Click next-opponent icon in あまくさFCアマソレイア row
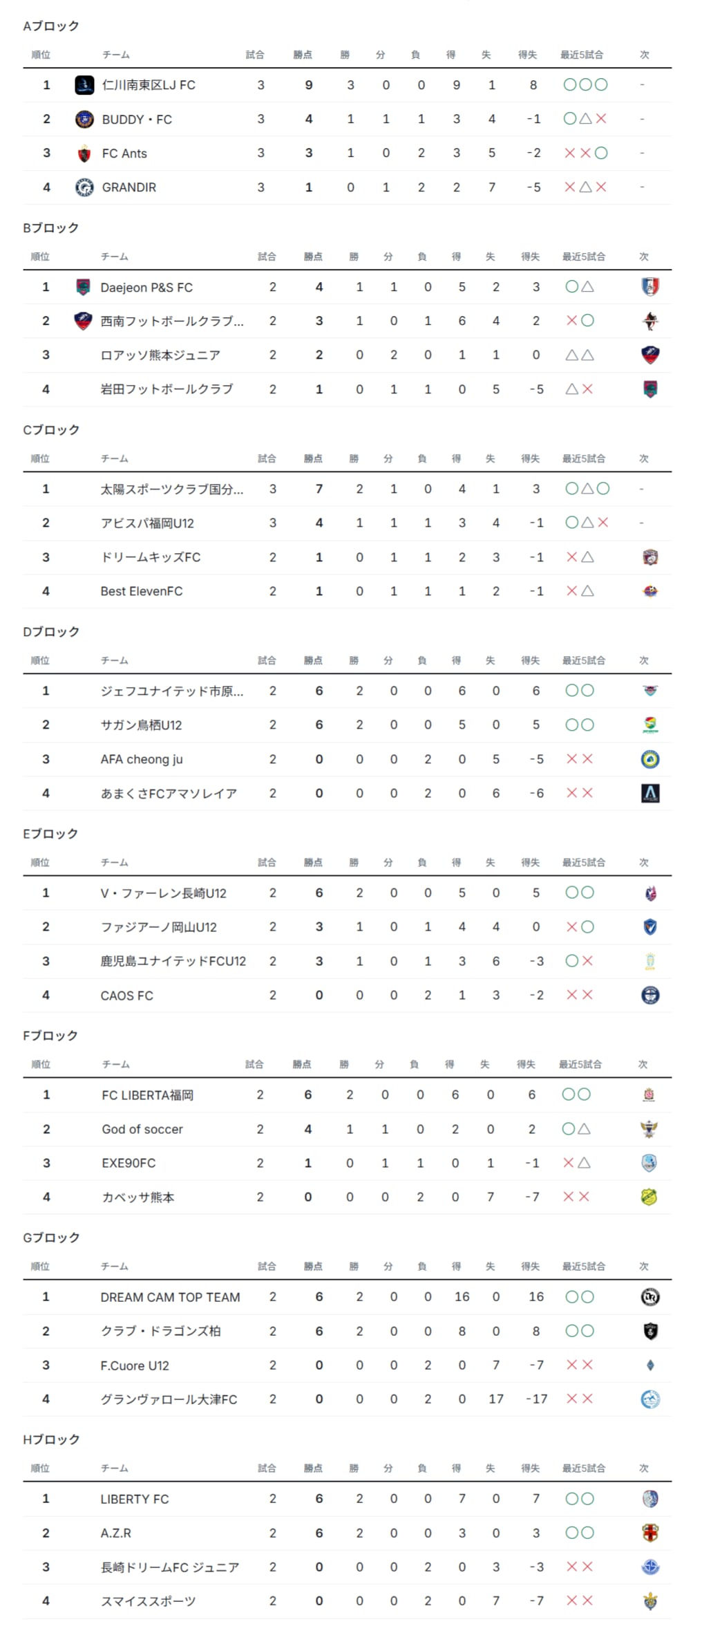Screen dimensions: 702x1642 click(x=650, y=793)
